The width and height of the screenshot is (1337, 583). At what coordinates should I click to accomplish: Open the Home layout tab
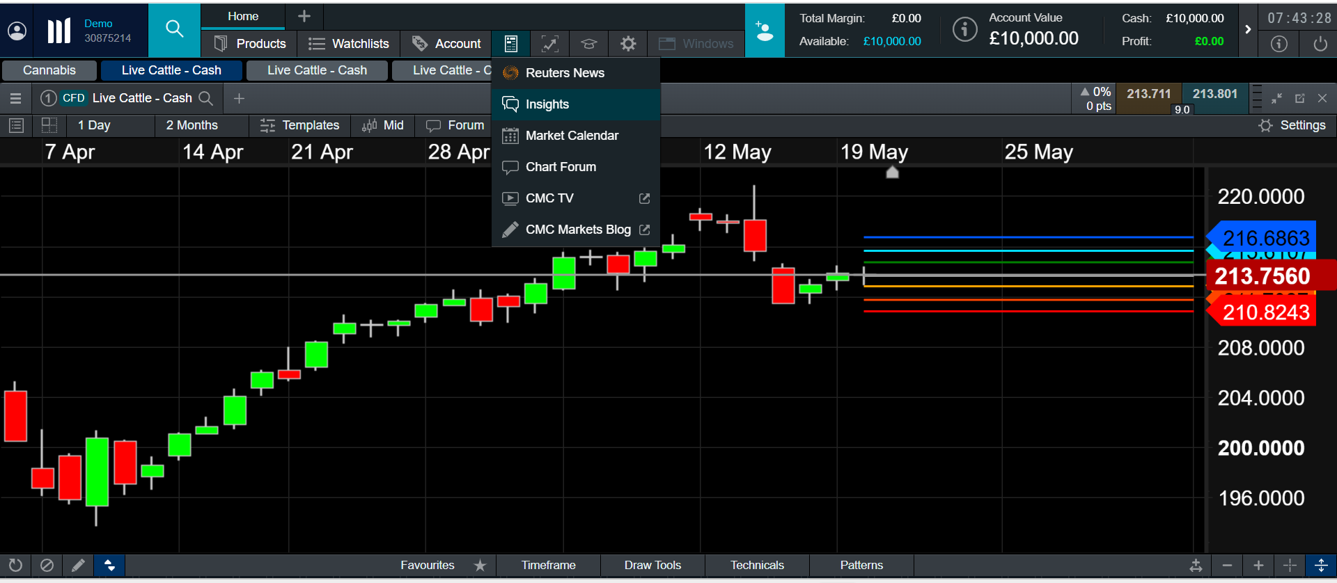coord(243,16)
